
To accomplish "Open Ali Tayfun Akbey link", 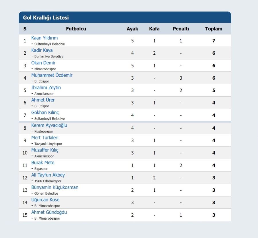I will [x=48, y=175].
